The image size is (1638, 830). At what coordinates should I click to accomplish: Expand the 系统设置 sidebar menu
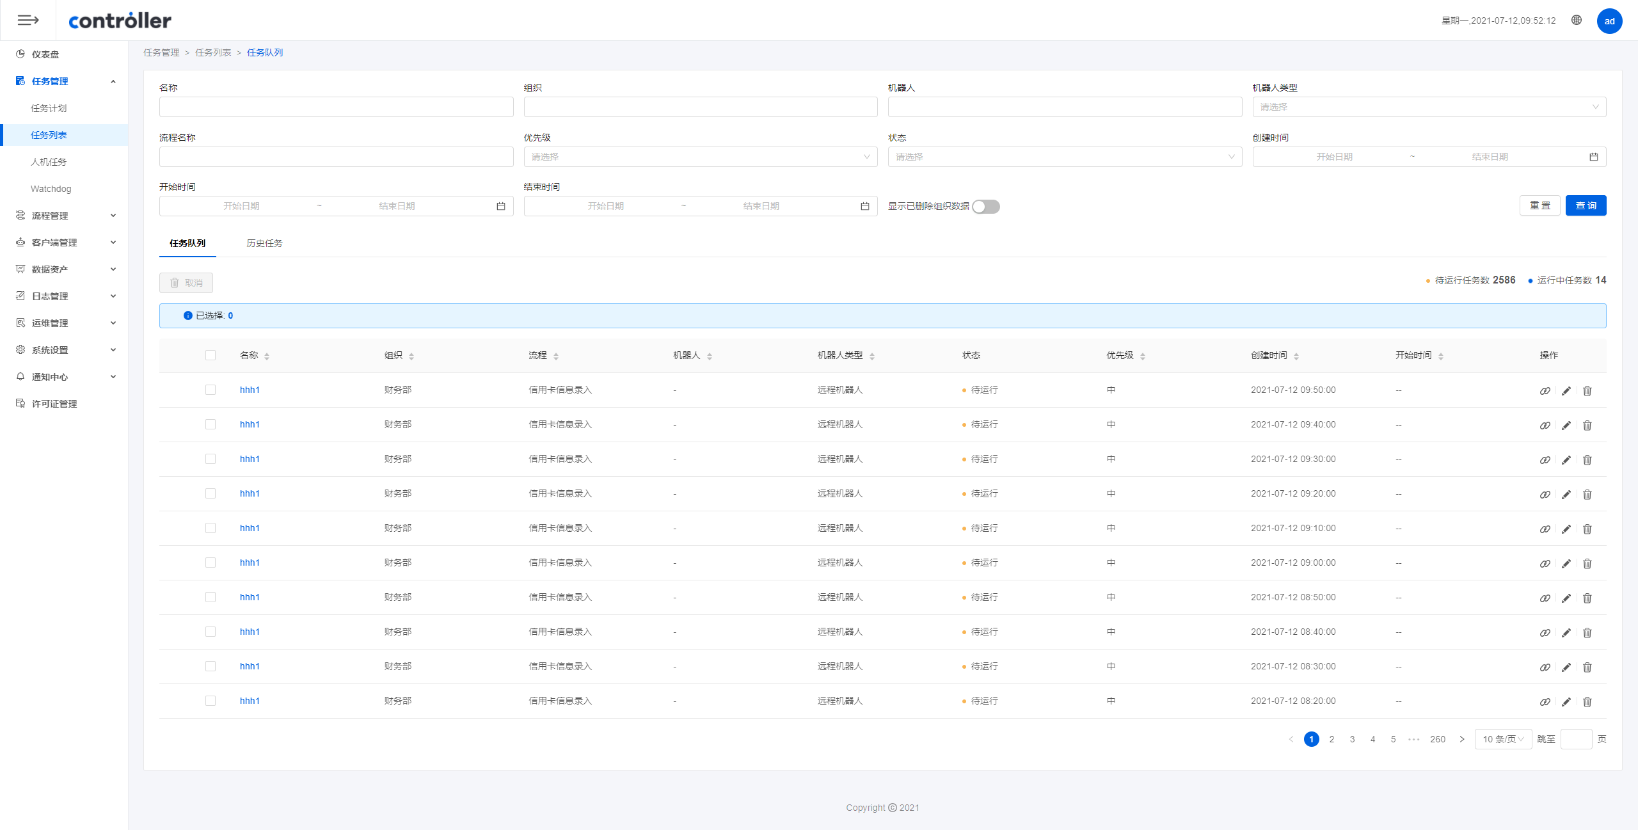pos(64,350)
